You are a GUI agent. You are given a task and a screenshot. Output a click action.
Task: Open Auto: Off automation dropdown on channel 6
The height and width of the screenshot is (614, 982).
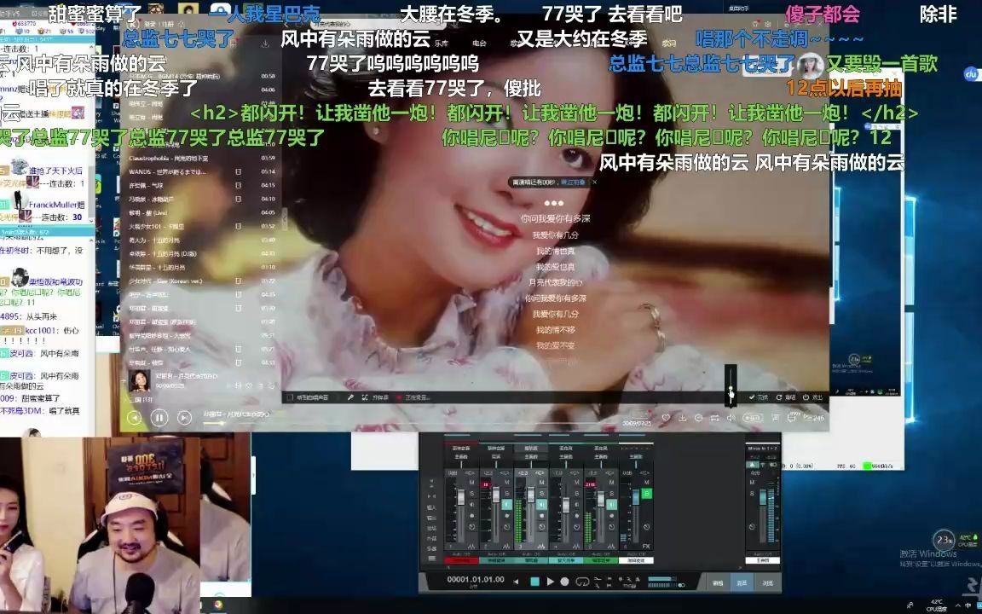click(x=636, y=554)
